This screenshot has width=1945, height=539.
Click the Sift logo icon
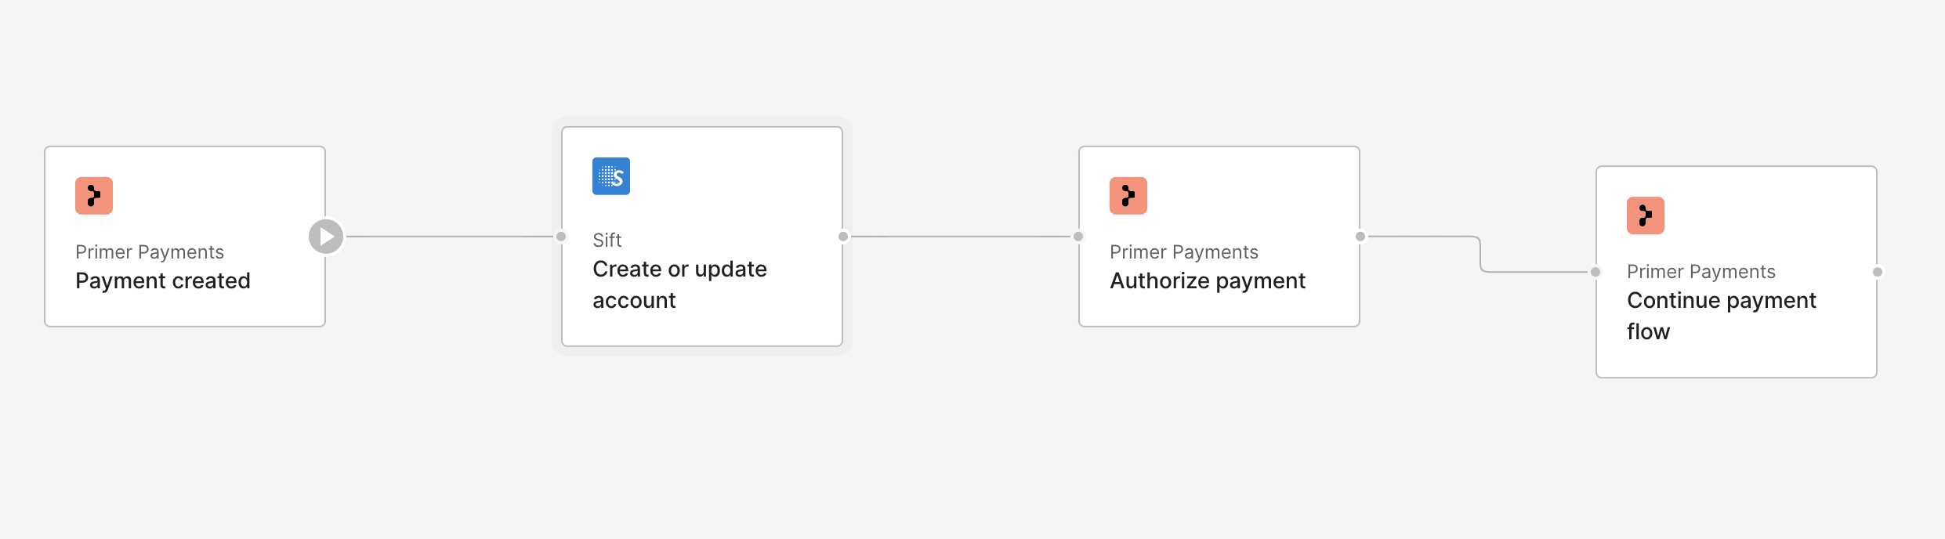[x=611, y=176]
